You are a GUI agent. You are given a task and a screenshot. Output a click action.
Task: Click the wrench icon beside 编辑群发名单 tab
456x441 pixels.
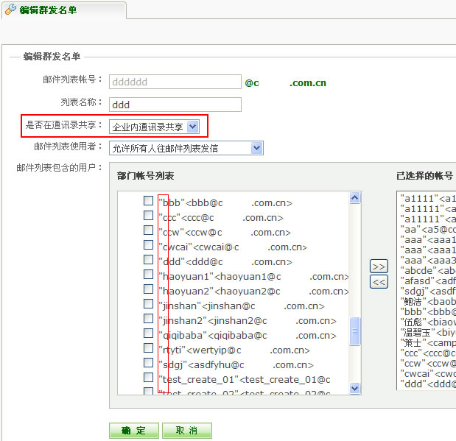pos(11,10)
